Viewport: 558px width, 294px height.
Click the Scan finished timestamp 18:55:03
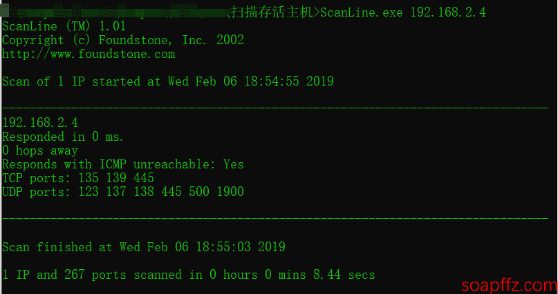tap(223, 247)
